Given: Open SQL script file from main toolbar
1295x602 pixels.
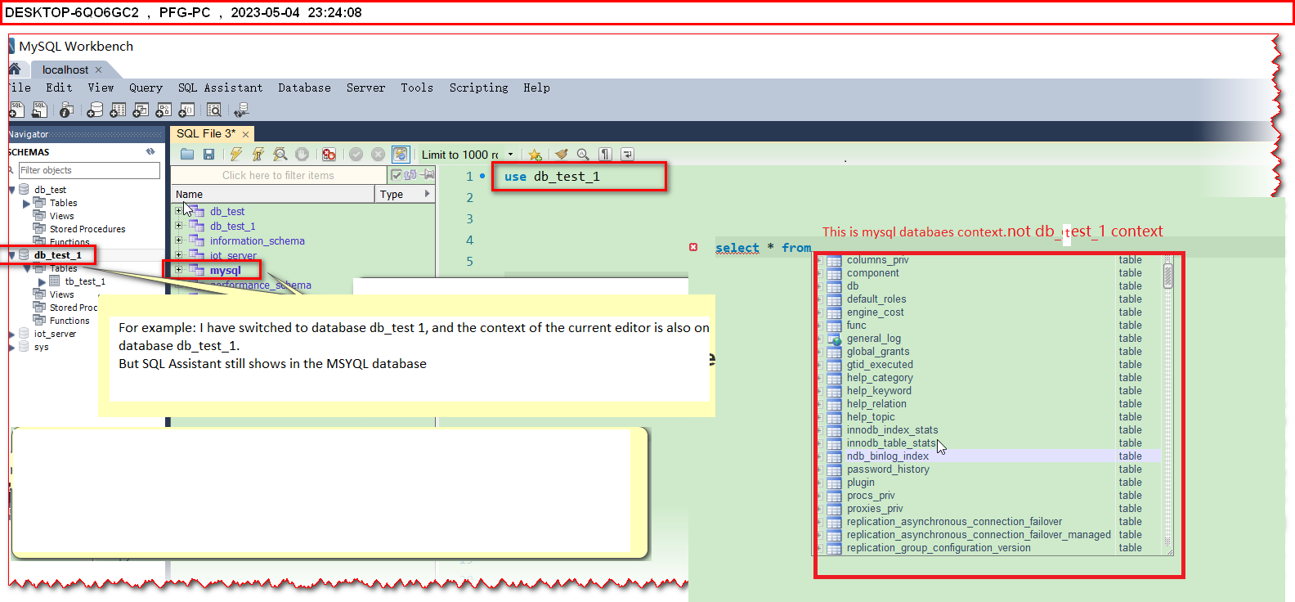Looking at the screenshot, I should point(39,110).
